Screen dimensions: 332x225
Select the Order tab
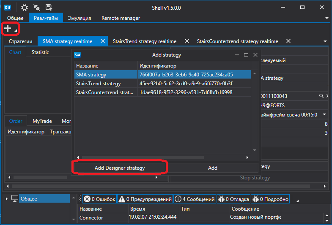click(x=16, y=121)
